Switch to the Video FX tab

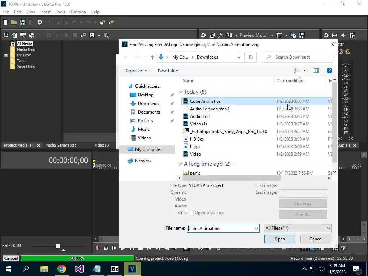(x=102, y=145)
